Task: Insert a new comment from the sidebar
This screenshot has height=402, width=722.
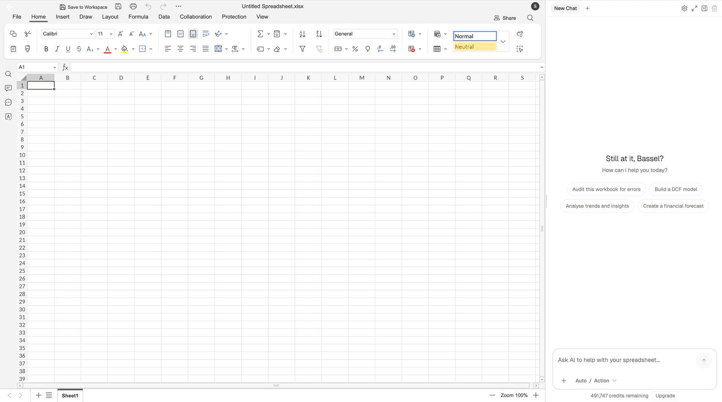Action: coord(8,88)
